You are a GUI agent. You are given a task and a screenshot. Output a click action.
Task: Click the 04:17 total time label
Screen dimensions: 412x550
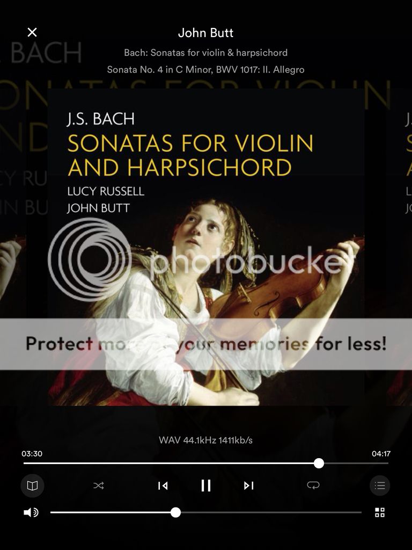[x=381, y=453]
